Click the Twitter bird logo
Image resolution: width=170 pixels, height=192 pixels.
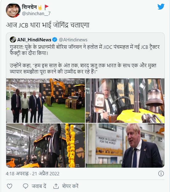[161, 6]
